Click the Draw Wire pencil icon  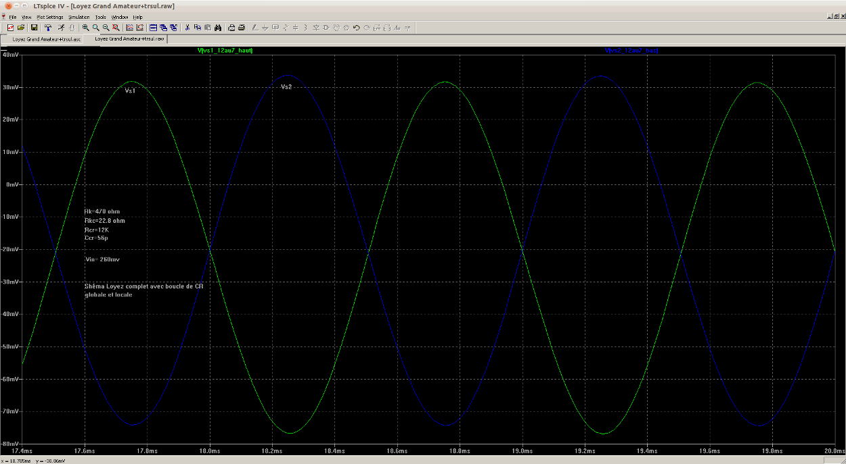pos(254,28)
